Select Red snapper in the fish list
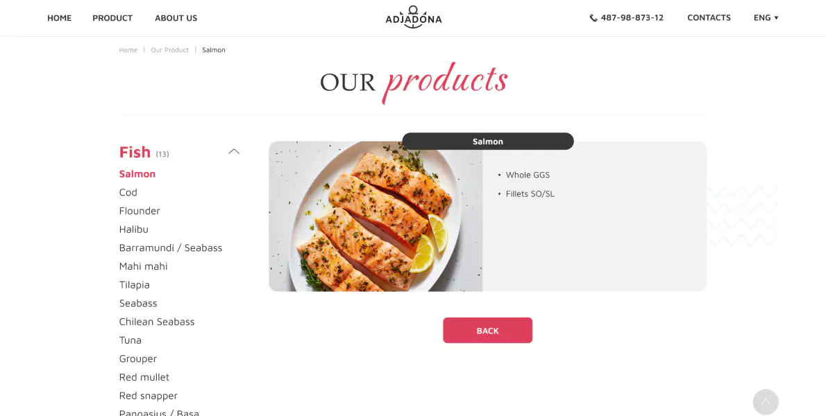The height and width of the screenshot is (416, 826). 148,395
